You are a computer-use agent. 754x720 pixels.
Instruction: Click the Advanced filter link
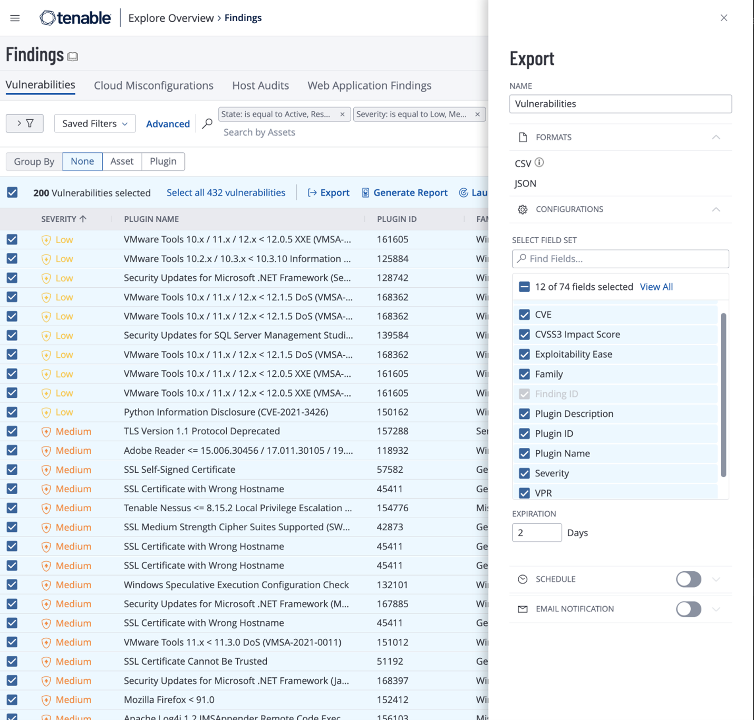pyautogui.click(x=168, y=124)
